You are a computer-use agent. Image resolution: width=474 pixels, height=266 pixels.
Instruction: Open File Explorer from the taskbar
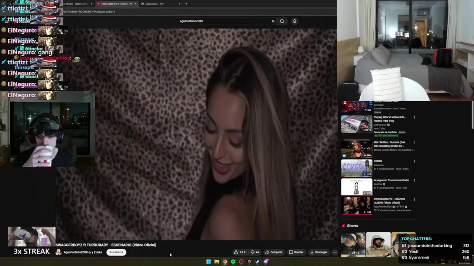217,262
